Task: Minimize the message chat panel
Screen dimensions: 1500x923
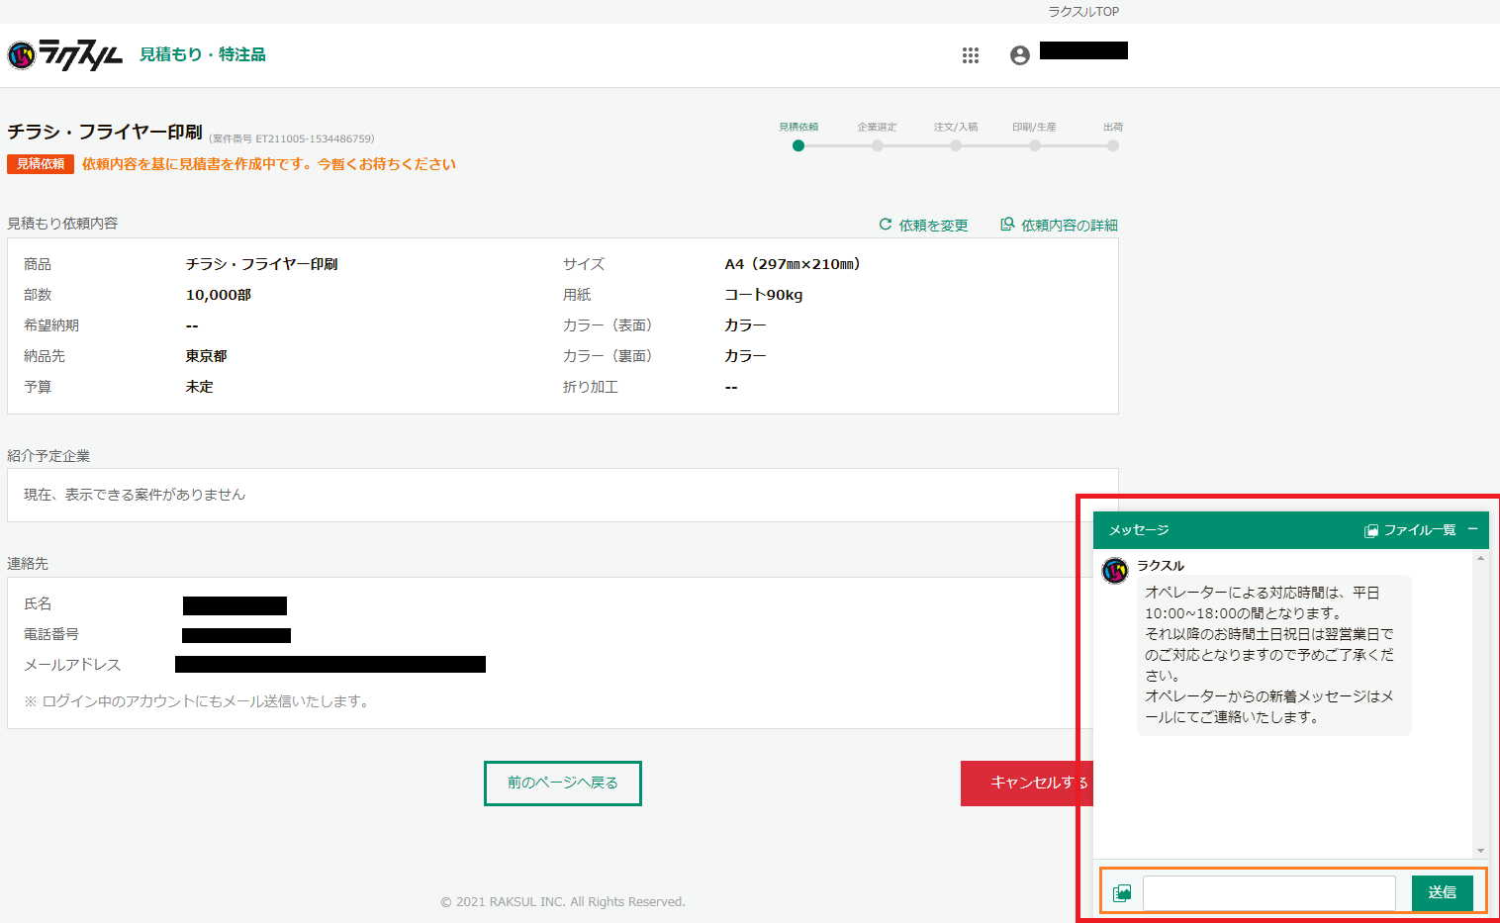Action: pos(1472,529)
